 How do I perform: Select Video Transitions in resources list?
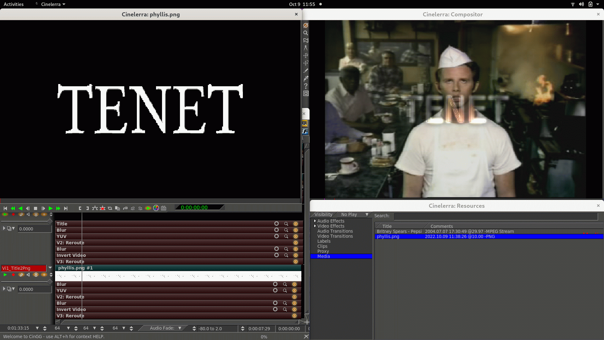tap(335, 236)
